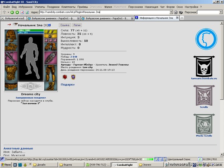Click the golden boots equipment slot
This screenshot has height=168, width=224.
click(x=50, y=86)
